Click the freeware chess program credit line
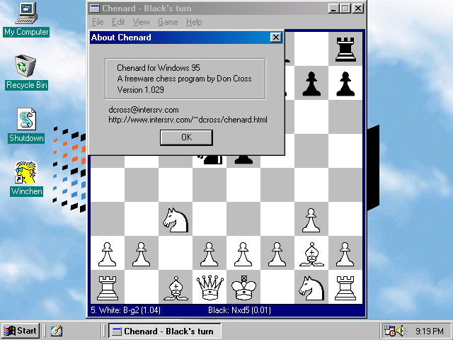This screenshot has height=340, width=453. click(184, 79)
